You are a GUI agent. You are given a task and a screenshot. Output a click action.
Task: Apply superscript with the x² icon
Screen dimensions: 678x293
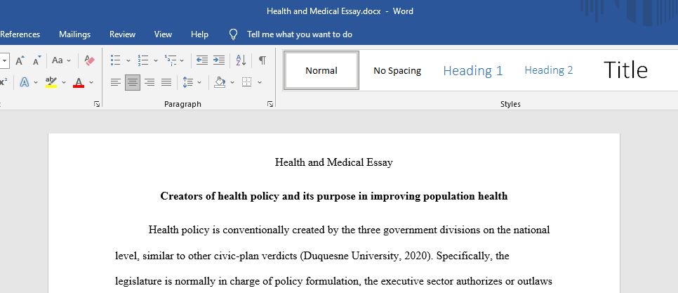coord(4,82)
